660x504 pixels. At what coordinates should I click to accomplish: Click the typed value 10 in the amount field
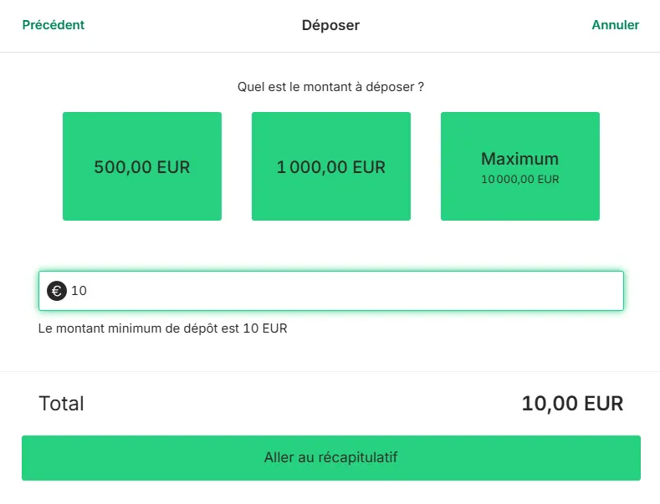point(79,291)
